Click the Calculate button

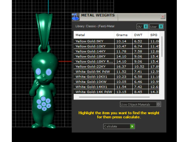[x=119, y=126]
